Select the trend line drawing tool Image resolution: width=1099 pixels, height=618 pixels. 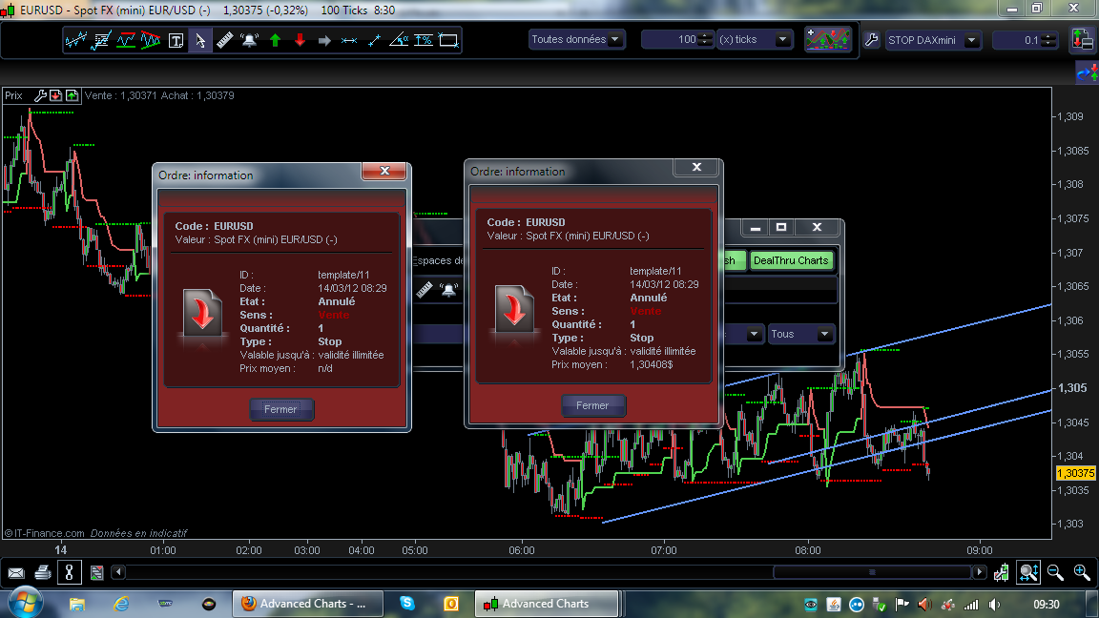[75, 40]
